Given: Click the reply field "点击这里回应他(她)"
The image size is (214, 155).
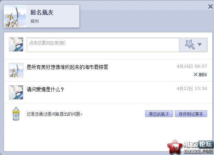Looking at the screenshot, I should point(103,45).
